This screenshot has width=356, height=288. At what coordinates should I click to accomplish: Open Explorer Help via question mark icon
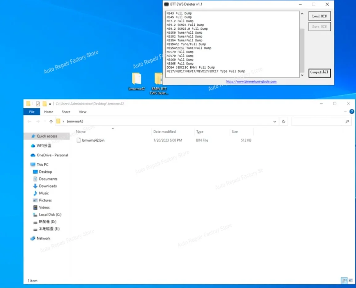click(352, 111)
